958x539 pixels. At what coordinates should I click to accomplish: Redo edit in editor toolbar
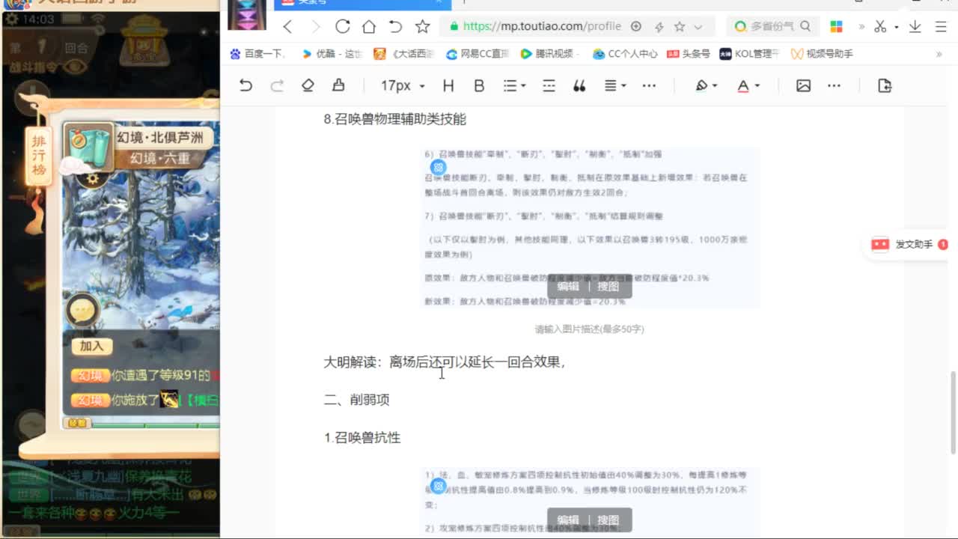277,85
